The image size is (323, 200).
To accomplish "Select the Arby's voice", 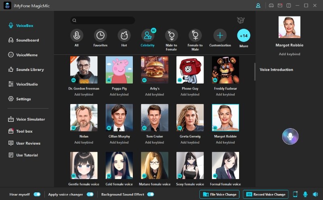I will pyautogui.click(x=155, y=70).
